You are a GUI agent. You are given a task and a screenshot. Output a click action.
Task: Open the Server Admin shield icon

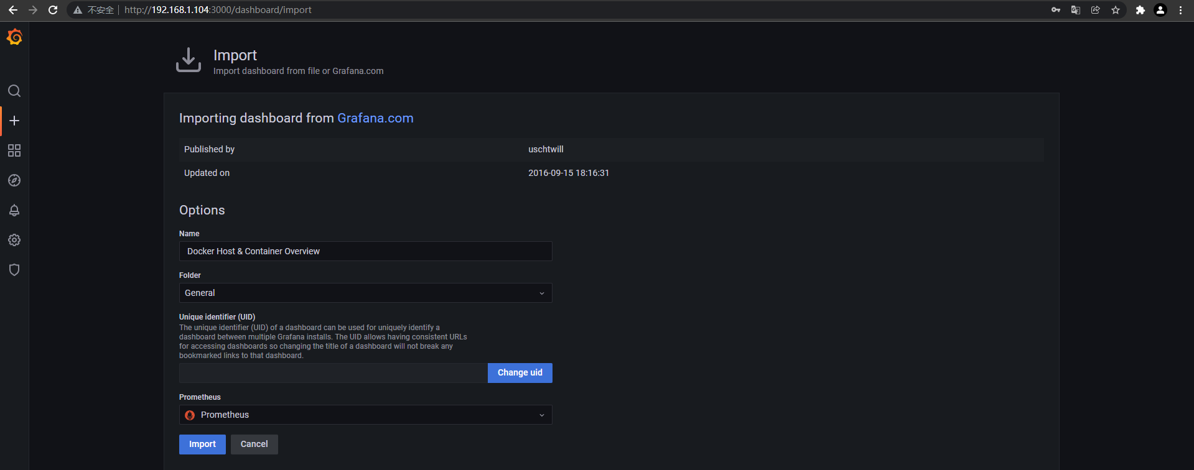(x=14, y=270)
